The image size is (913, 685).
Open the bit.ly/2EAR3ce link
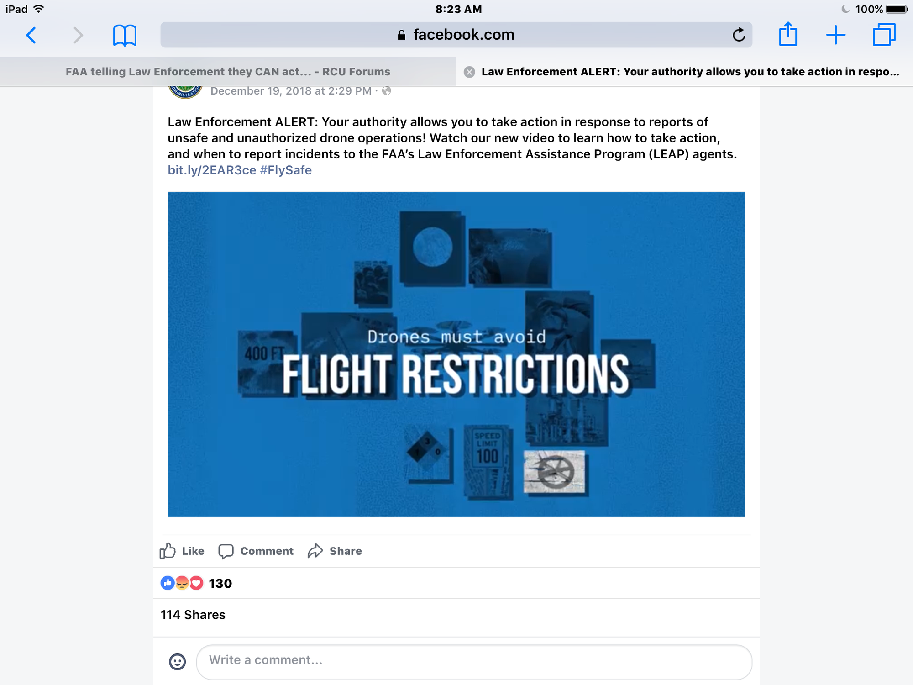212,170
